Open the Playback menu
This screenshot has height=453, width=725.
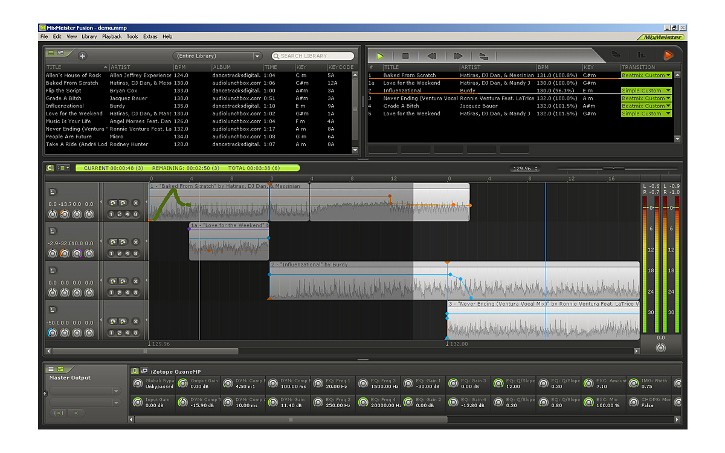tap(112, 37)
